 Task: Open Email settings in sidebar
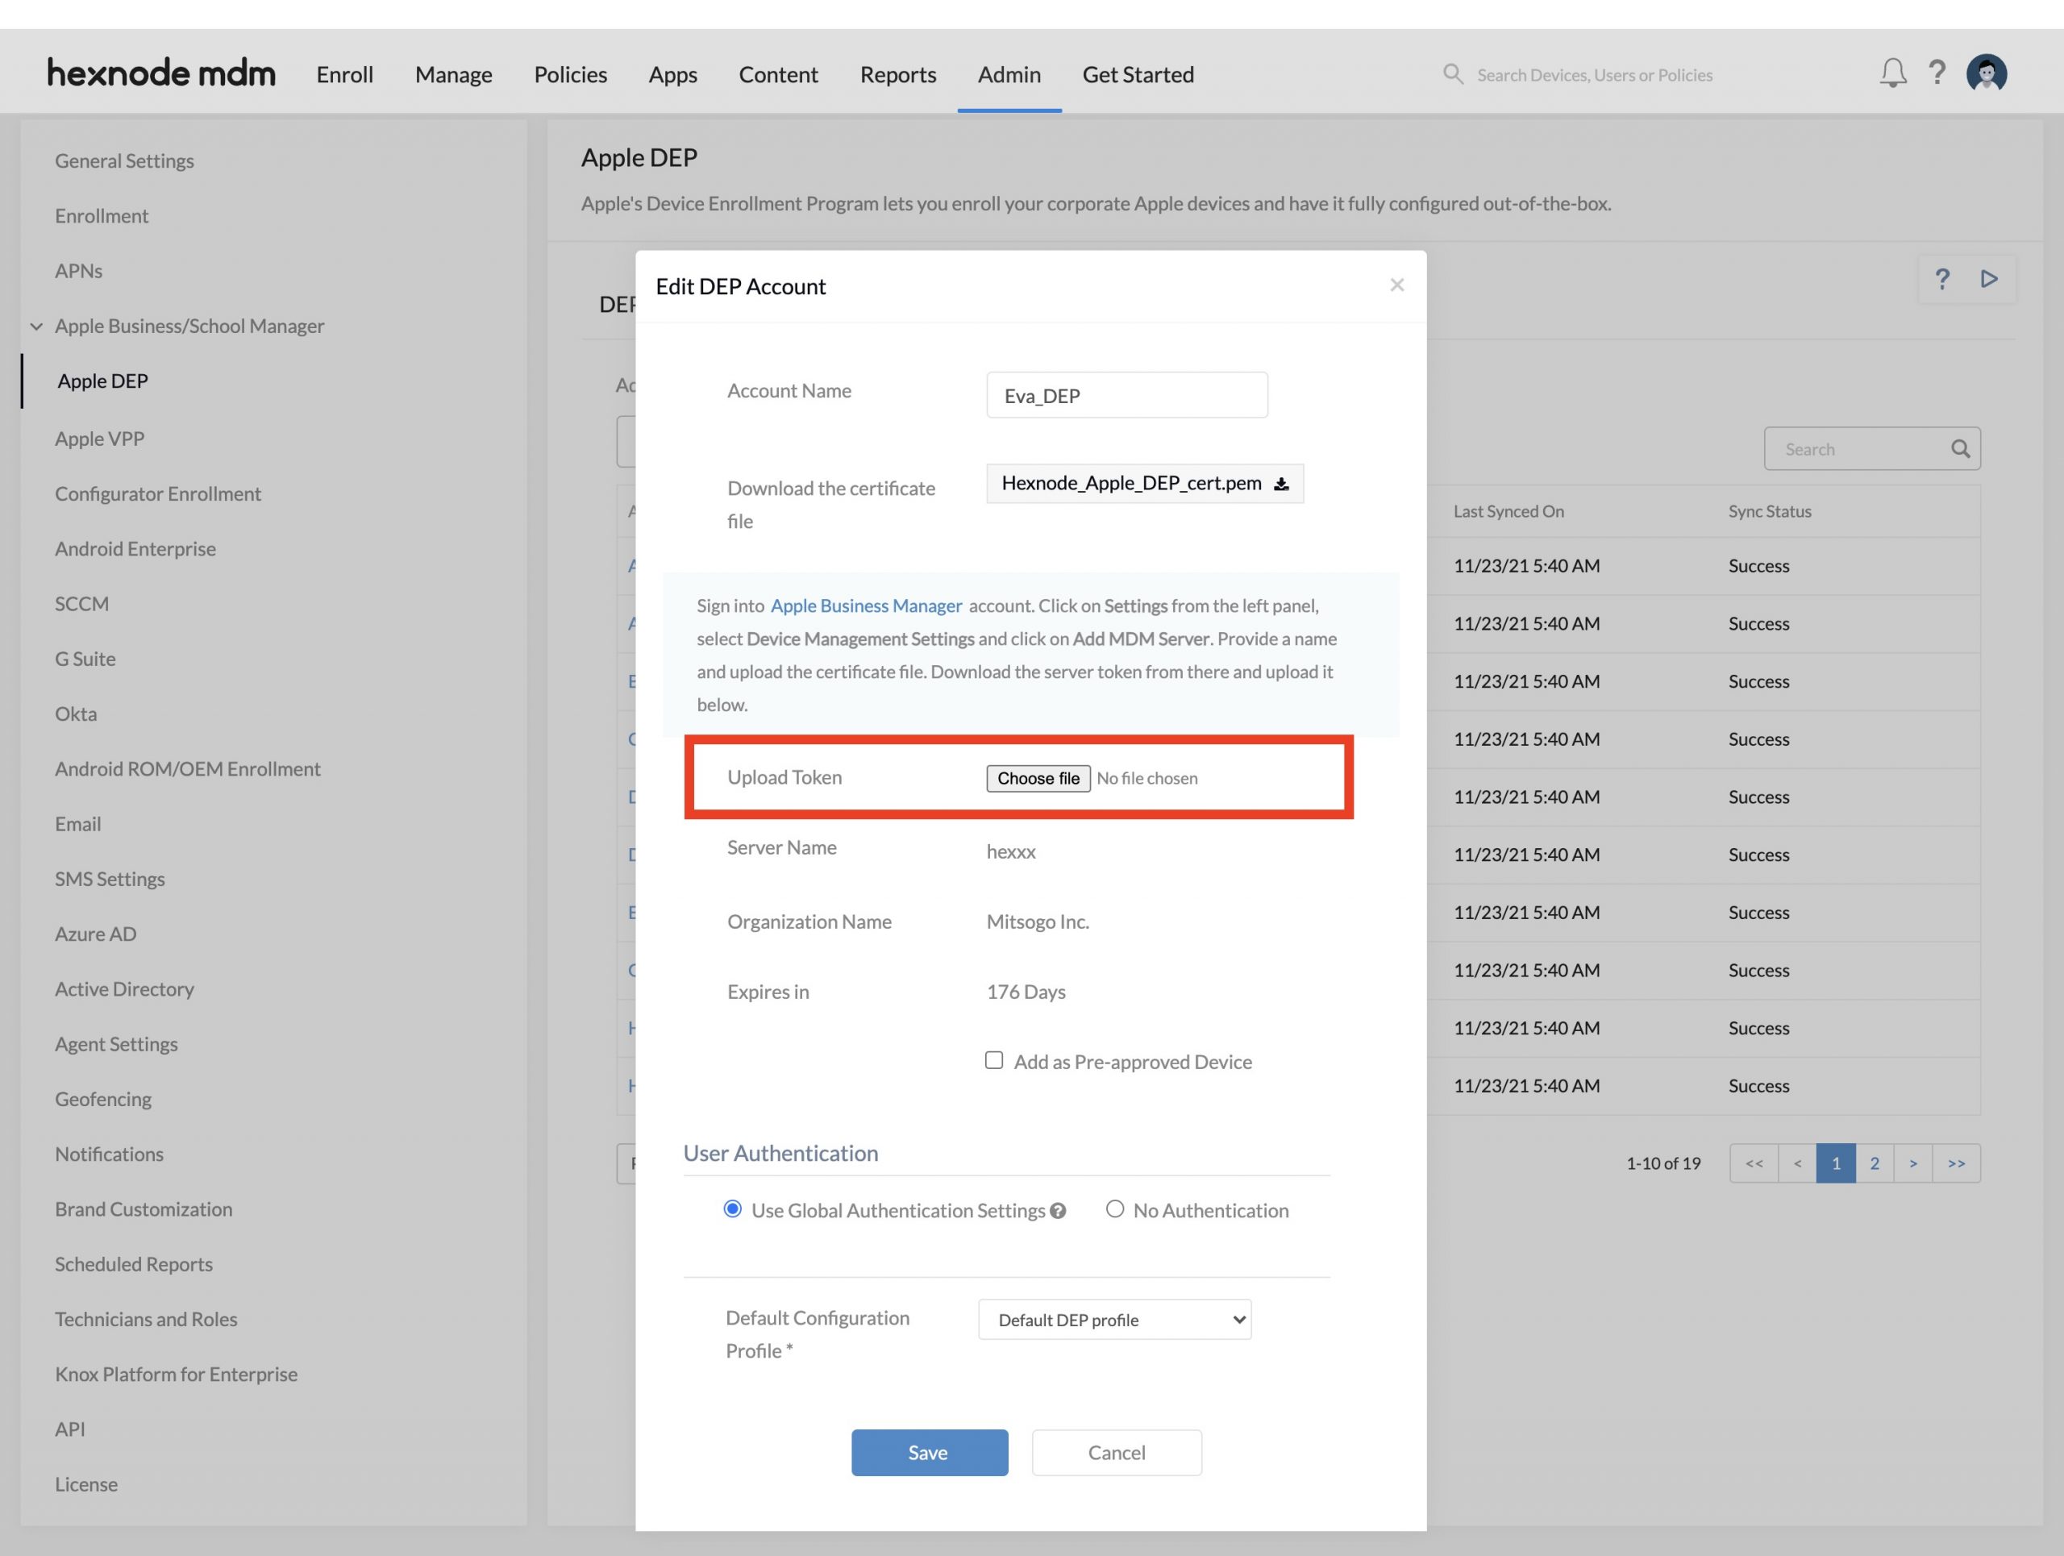pos(77,824)
